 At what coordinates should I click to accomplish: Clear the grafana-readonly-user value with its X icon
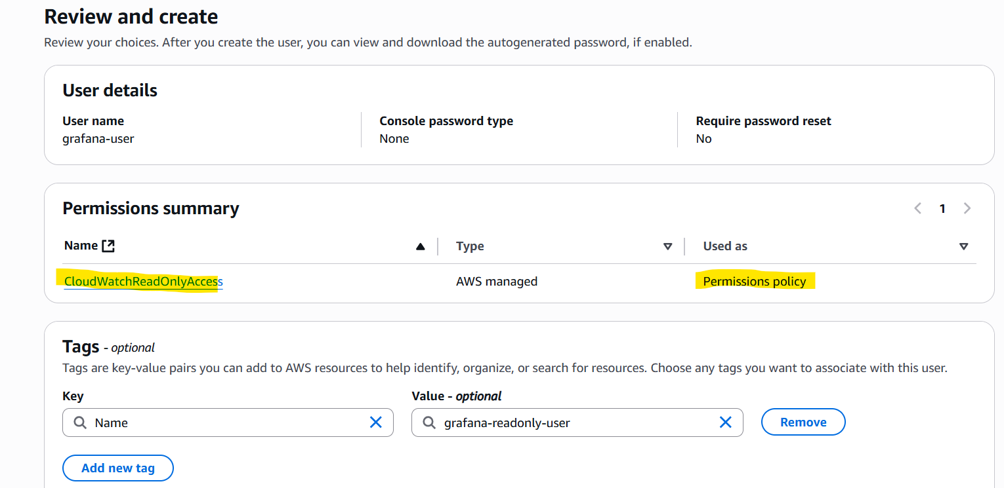coord(726,422)
